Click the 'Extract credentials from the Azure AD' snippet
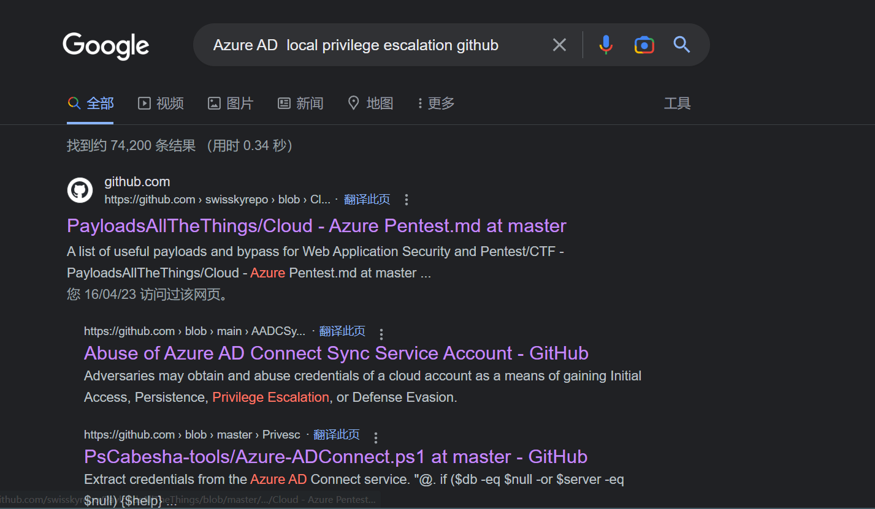The height and width of the screenshot is (509, 875). coord(354,490)
